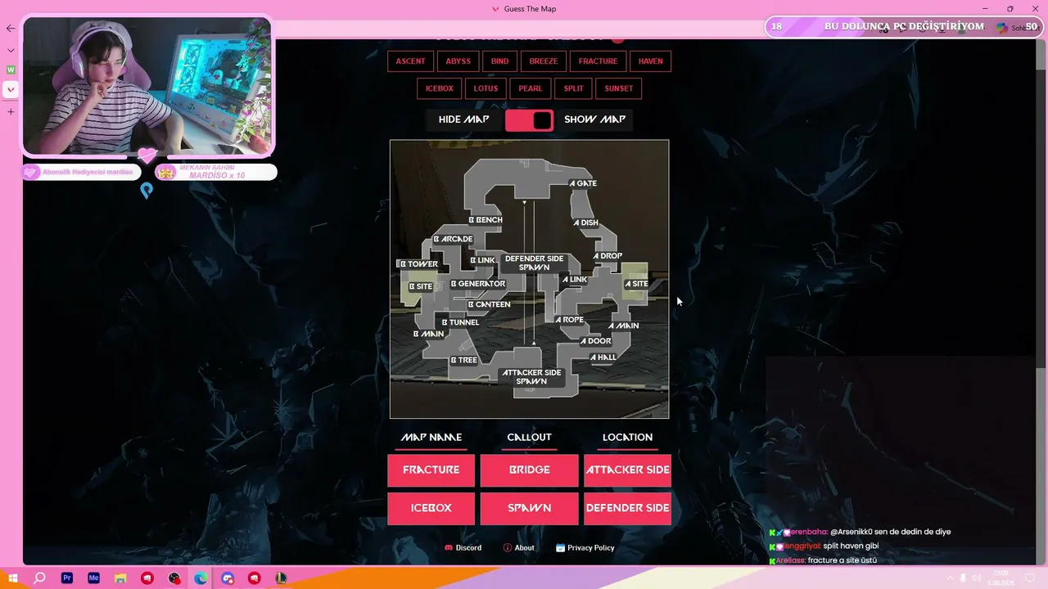Go back using the browser back arrow

(11, 28)
